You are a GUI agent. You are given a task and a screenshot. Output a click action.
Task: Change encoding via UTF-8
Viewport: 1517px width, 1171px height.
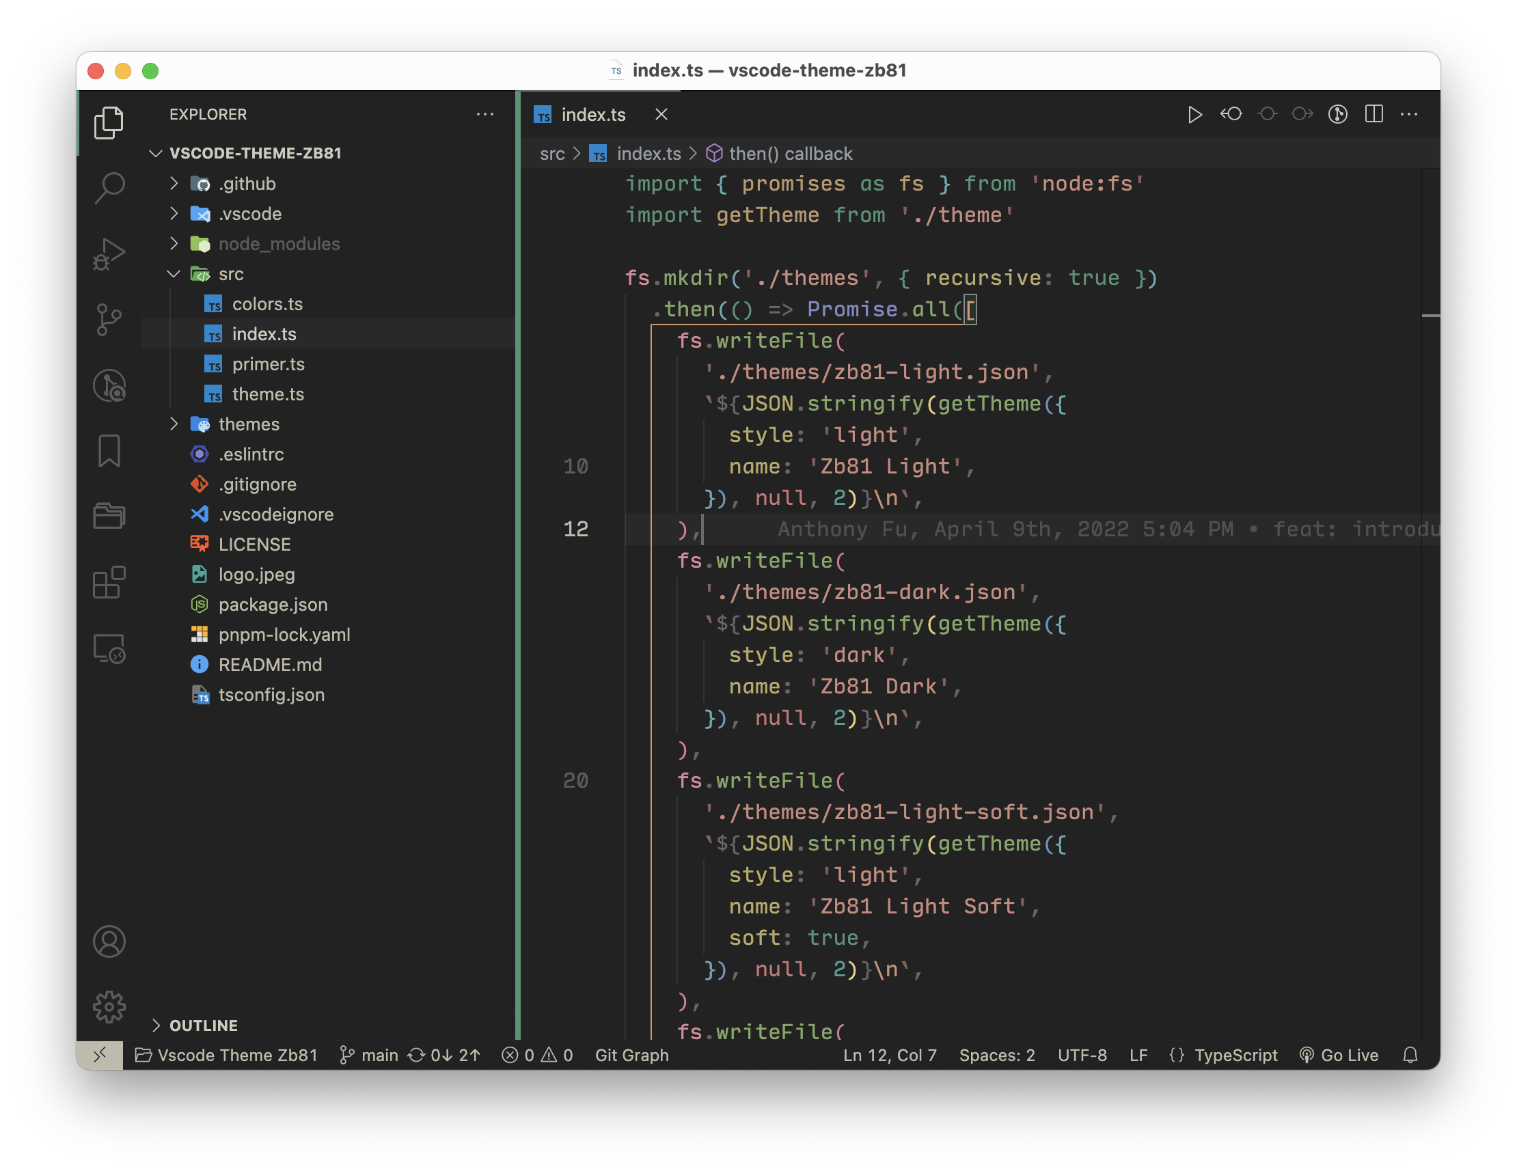pyautogui.click(x=1082, y=1055)
